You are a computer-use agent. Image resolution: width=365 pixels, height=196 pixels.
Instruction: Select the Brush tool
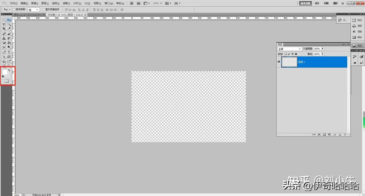click(9, 34)
